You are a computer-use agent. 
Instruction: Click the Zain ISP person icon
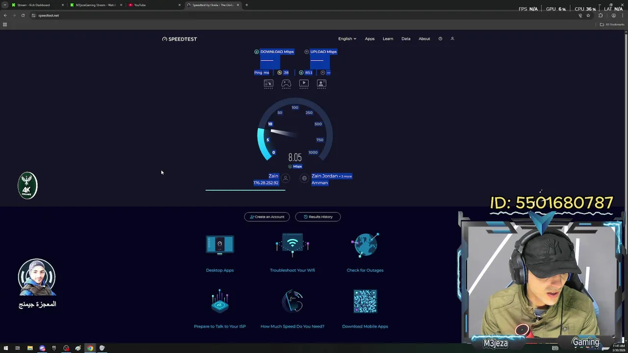(x=286, y=179)
